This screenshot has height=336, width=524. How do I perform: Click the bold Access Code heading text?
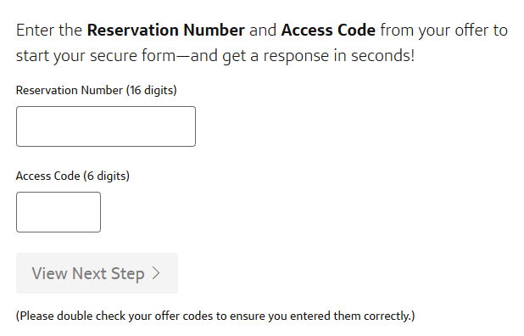tap(328, 30)
